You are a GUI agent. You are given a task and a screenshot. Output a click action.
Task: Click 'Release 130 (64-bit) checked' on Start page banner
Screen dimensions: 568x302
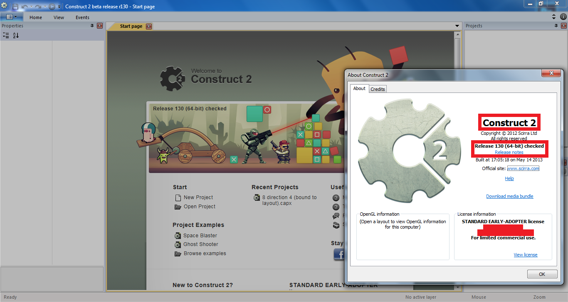[190, 109]
